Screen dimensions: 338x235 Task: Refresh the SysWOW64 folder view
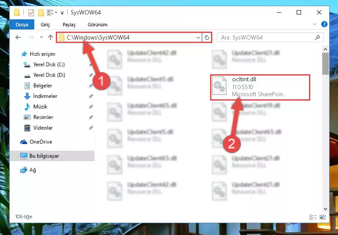tap(207, 38)
